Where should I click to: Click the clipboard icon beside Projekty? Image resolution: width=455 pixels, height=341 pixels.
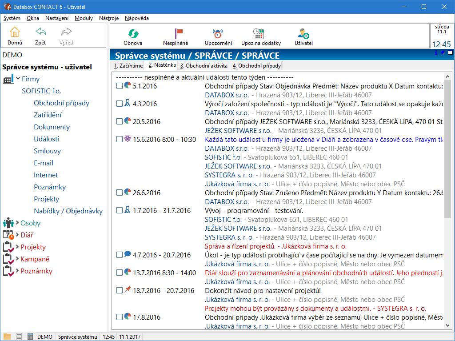[8, 247]
